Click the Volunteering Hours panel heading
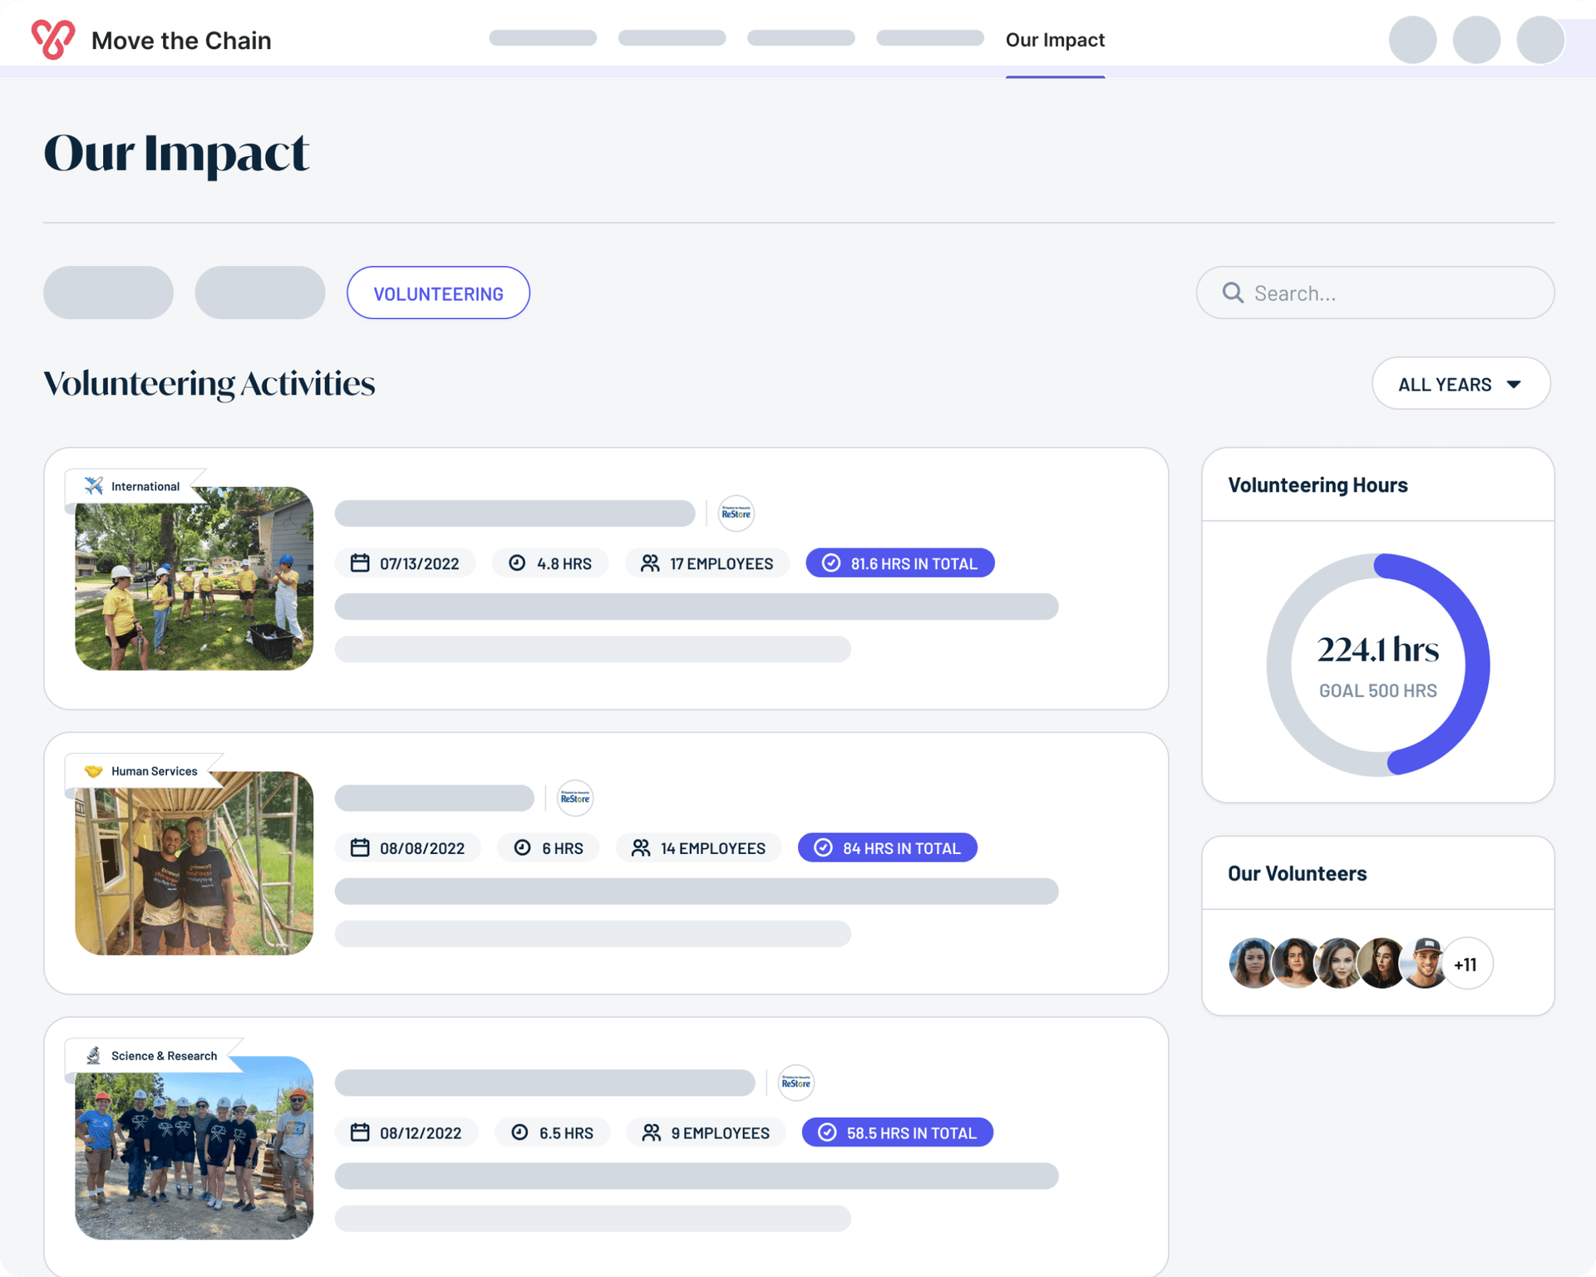The image size is (1596, 1277). pyautogui.click(x=1318, y=484)
